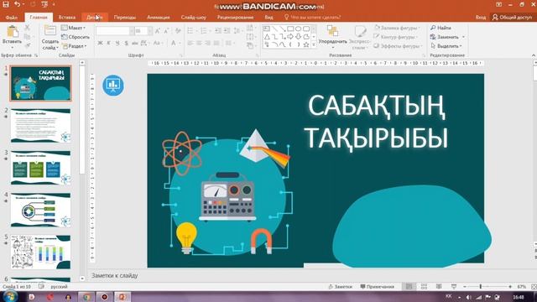537x302 pixels.
Task: Switch to the Insert (Вставка) tab
Action: 67,17
